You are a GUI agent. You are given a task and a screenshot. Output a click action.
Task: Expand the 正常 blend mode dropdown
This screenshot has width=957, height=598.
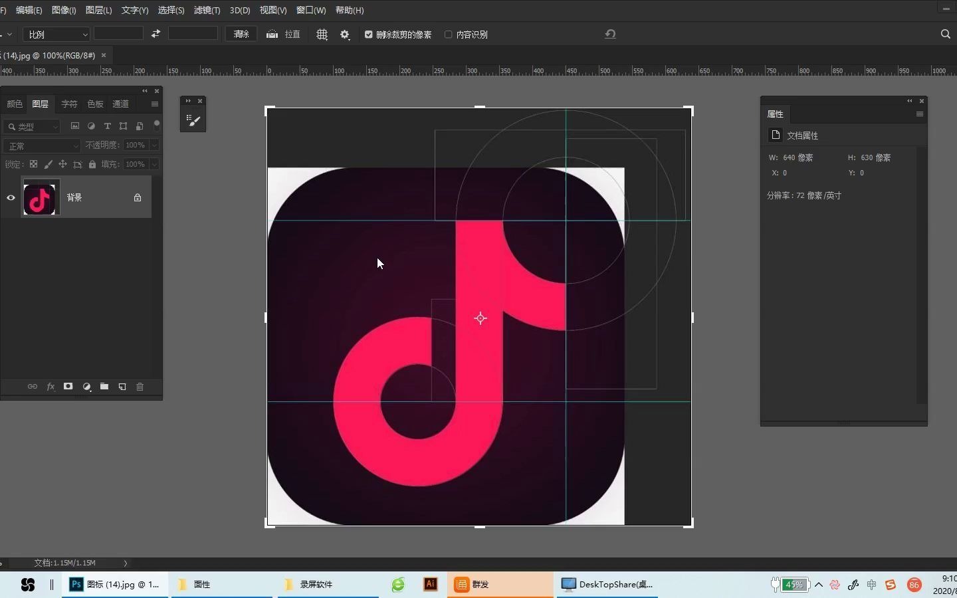(41, 146)
